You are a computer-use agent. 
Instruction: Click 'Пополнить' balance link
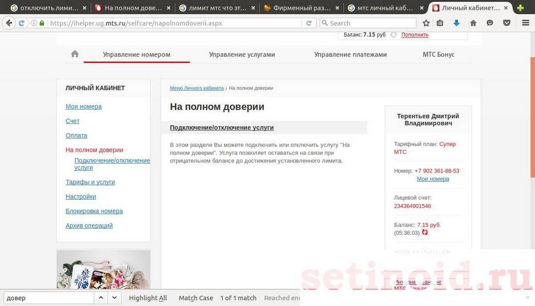415,34
